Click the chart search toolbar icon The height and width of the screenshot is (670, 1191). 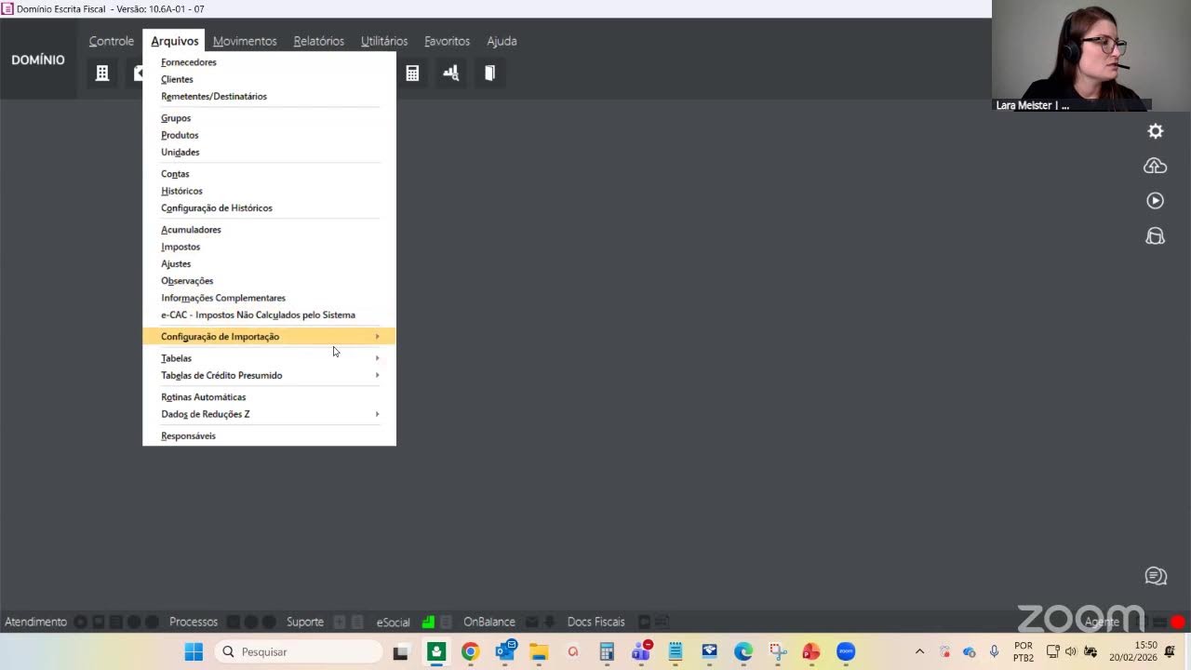451,73
